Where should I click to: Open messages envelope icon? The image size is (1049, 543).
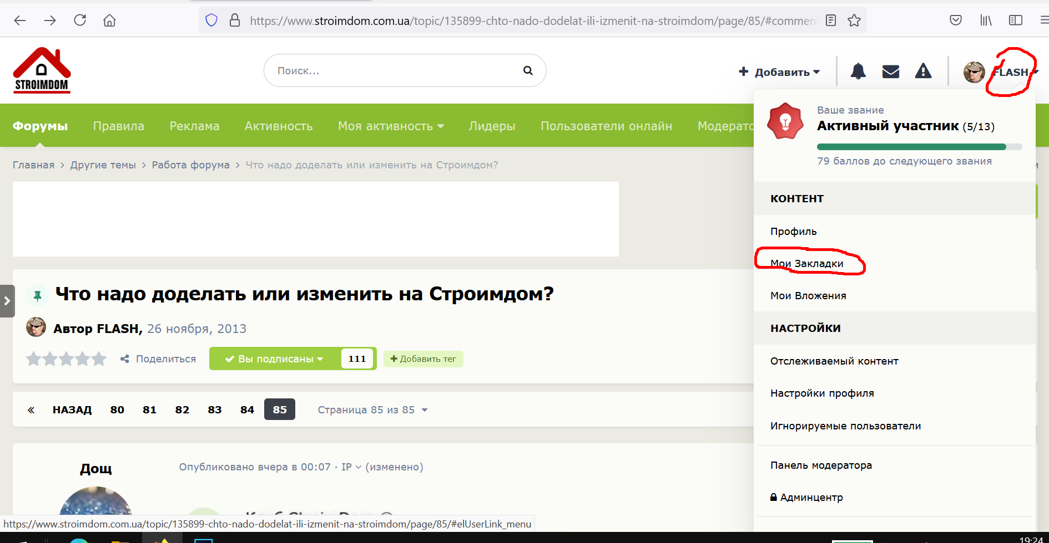(891, 71)
